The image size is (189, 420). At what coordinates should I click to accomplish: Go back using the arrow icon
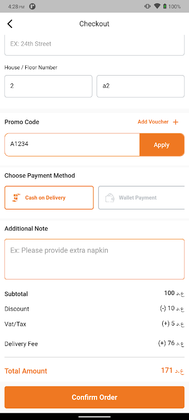click(10, 24)
